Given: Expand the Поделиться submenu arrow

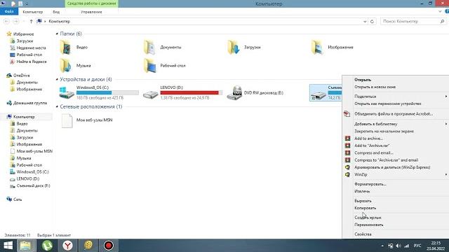Looking at the screenshot, I should tap(446, 97).
